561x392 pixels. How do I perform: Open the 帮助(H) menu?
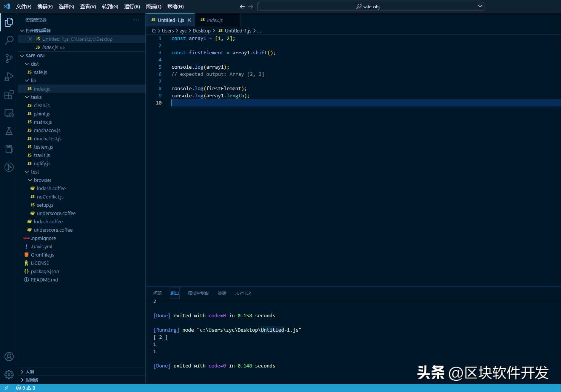[x=175, y=6]
